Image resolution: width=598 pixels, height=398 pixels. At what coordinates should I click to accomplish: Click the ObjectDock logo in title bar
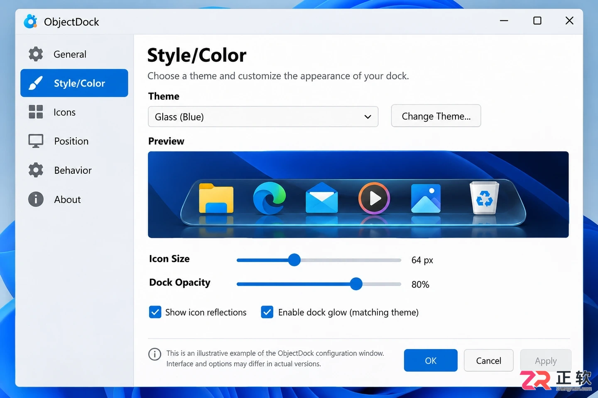pyautogui.click(x=30, y=22)
